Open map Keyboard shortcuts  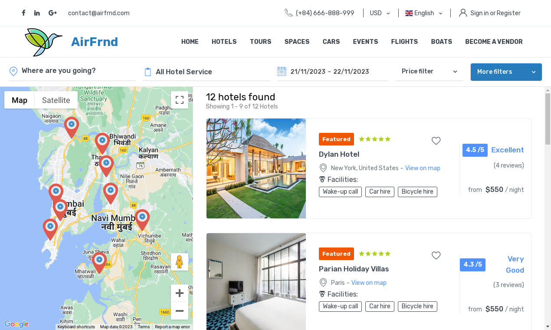[x=76, y=327]
